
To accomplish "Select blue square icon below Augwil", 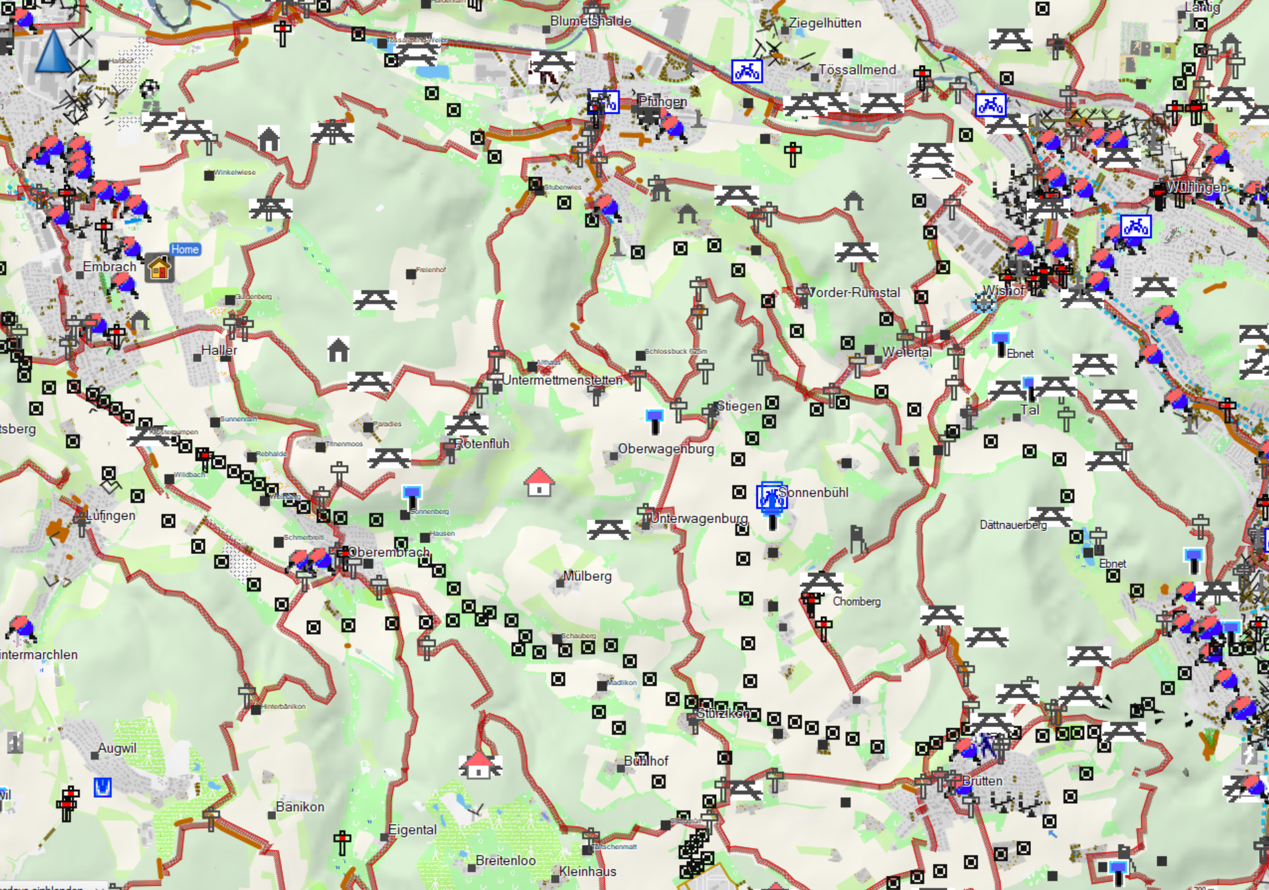I will pos(102,787).
